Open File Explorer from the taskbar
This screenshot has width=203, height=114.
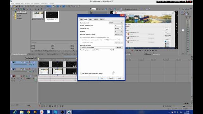22,112
